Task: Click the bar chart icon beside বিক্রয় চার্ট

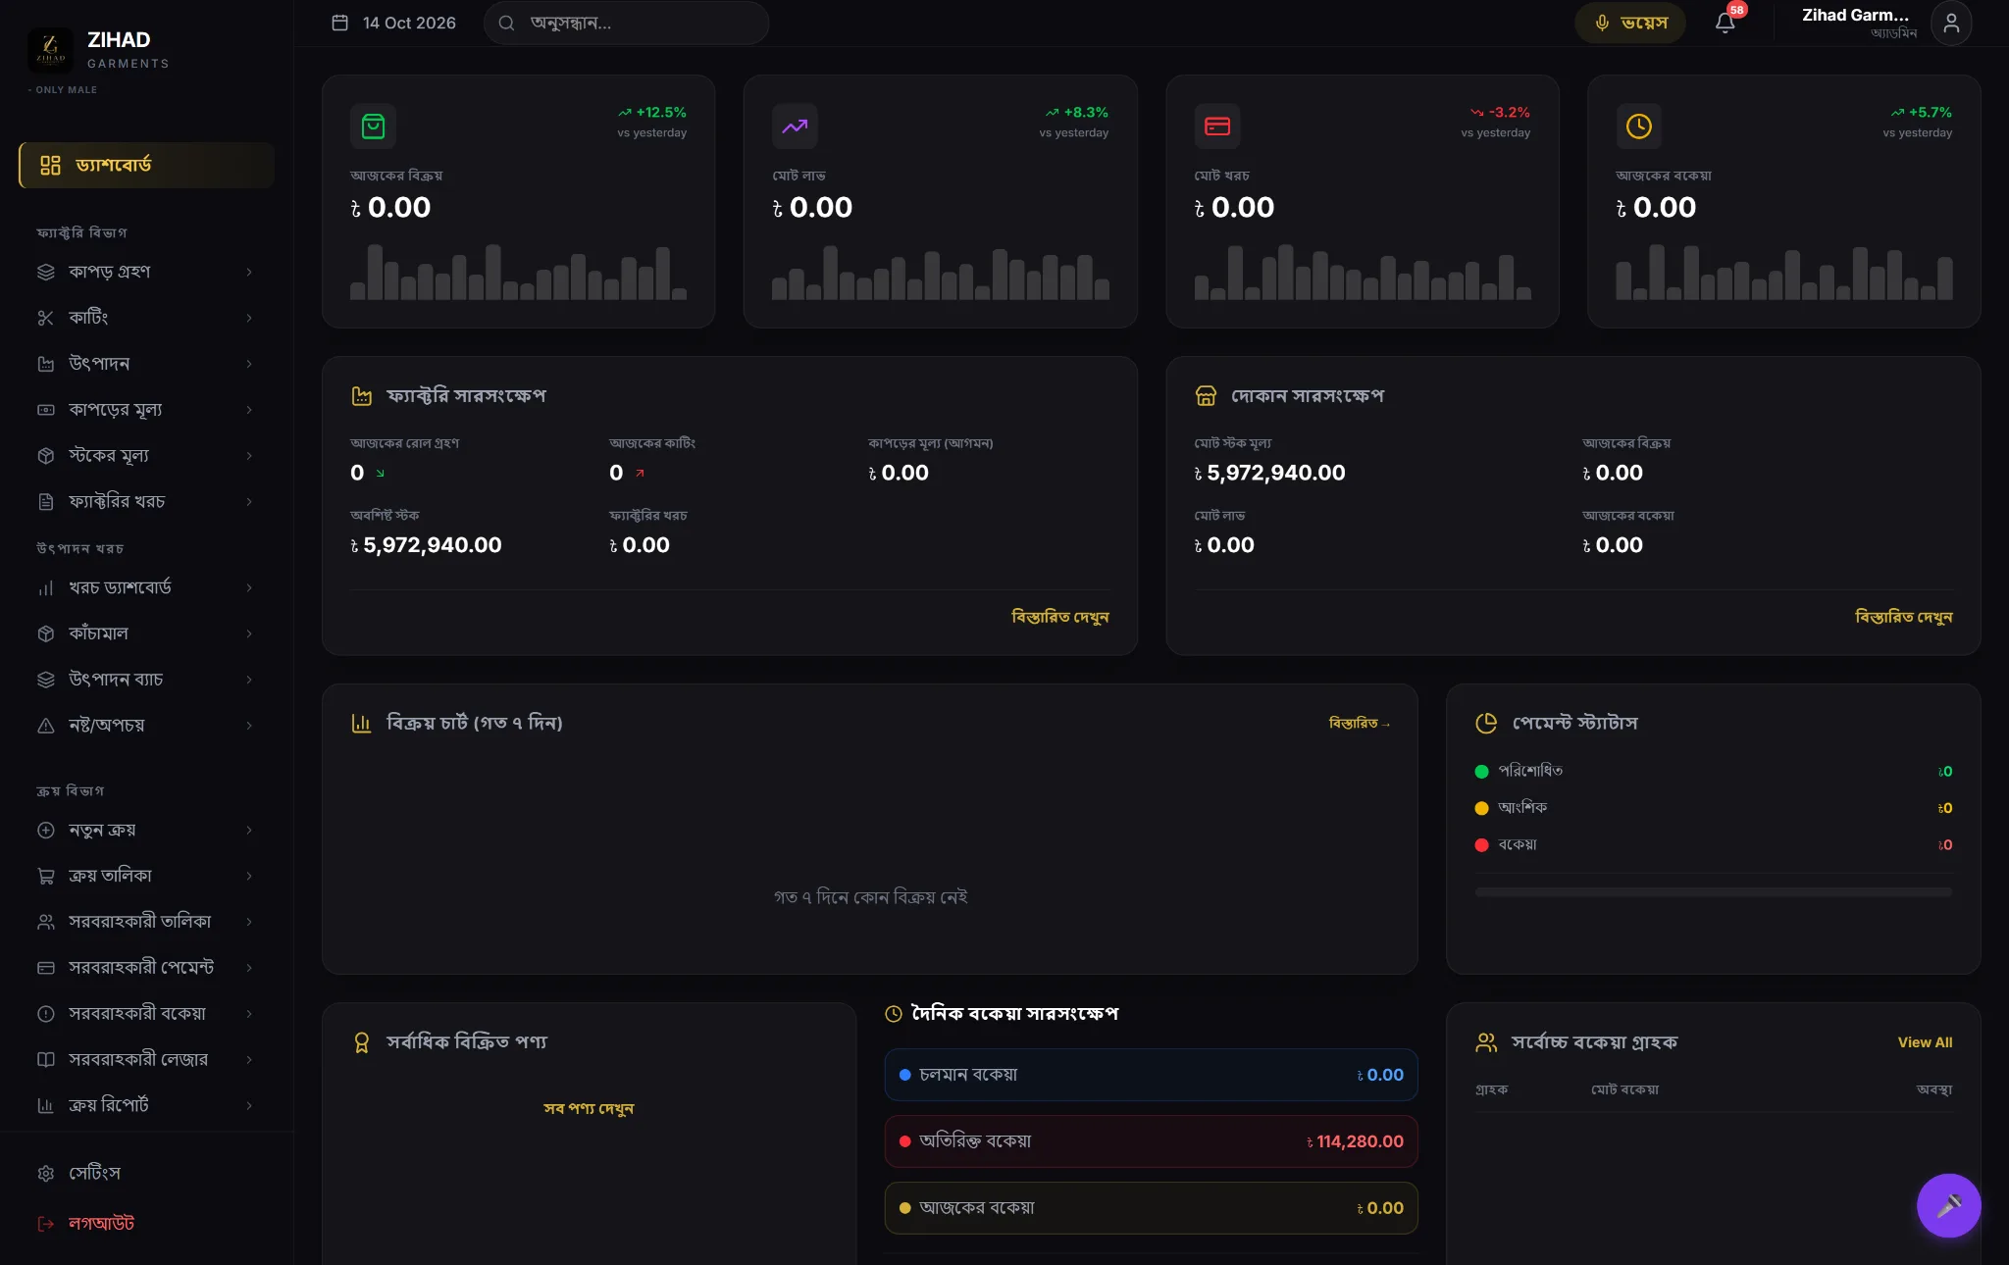Action: click(x=361, y=723)
